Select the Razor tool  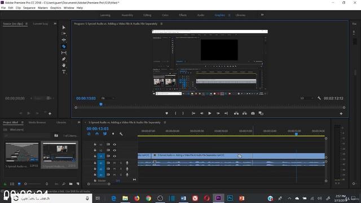[x=64, y=46]
